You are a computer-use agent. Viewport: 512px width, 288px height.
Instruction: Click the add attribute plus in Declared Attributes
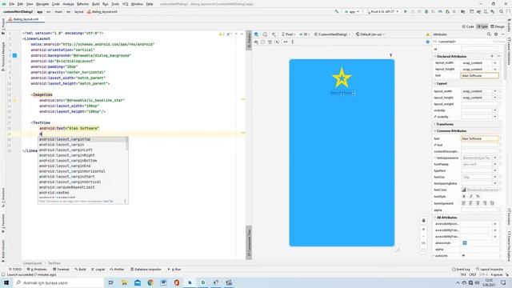point(492,57)
